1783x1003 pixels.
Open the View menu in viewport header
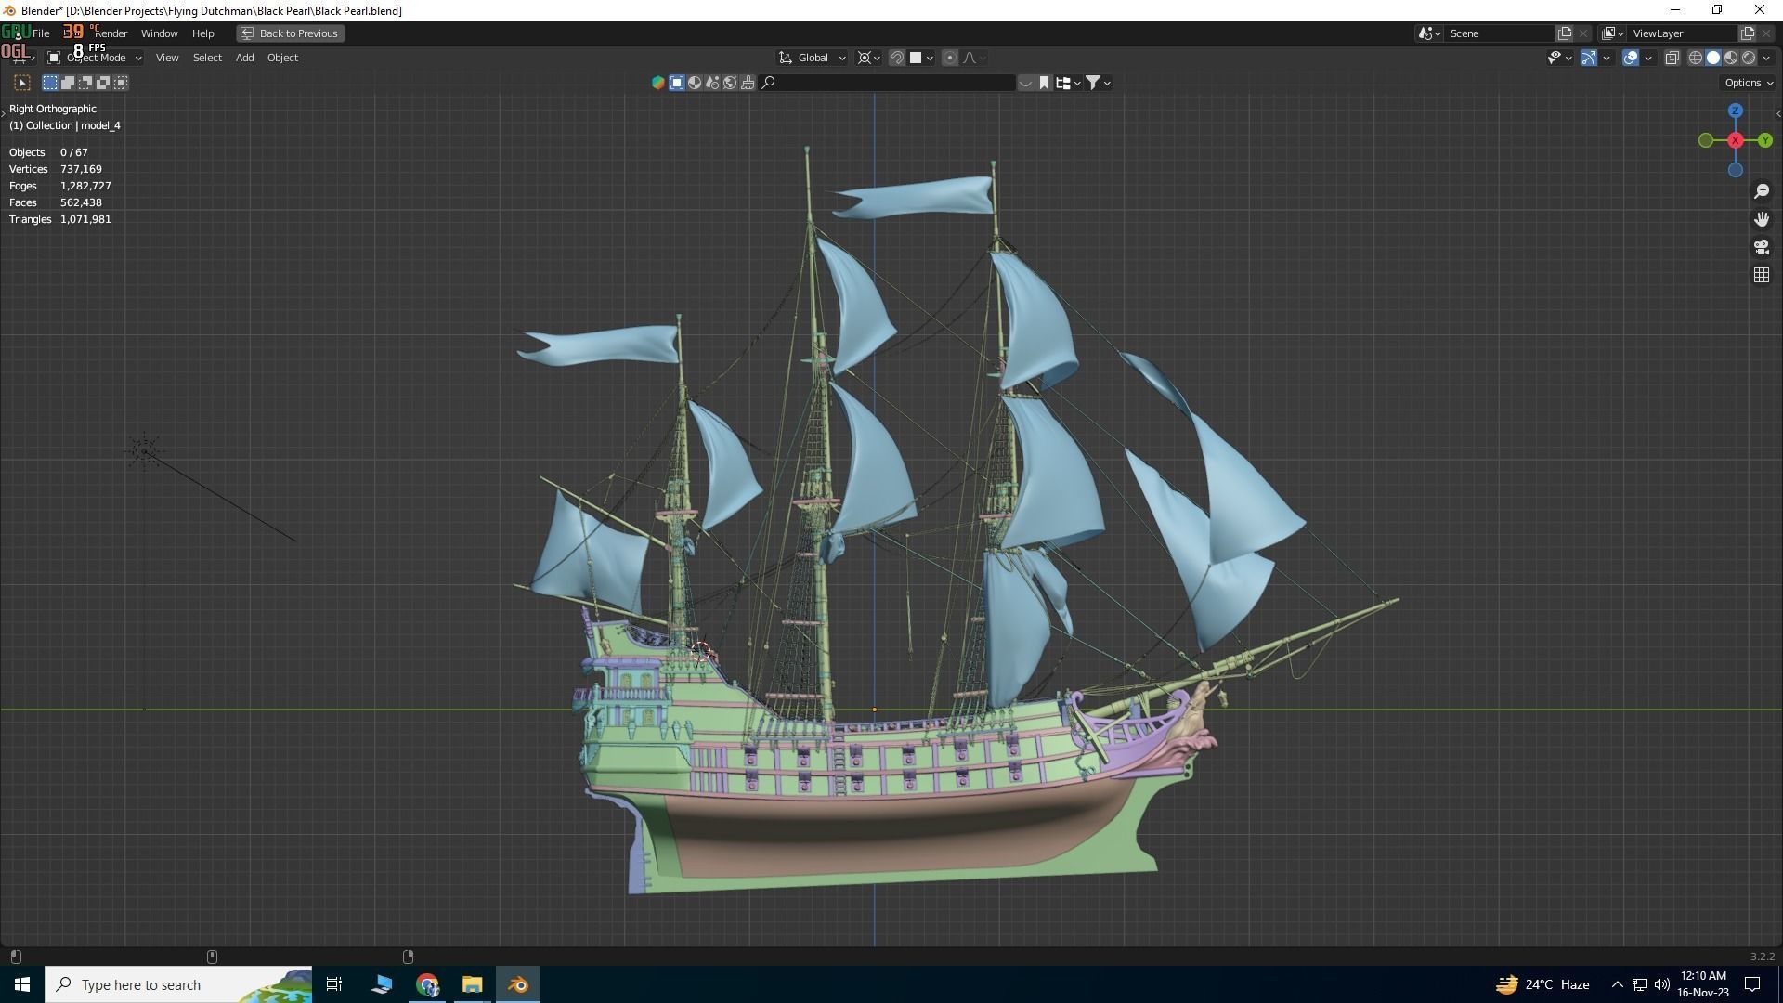(167, 58)
